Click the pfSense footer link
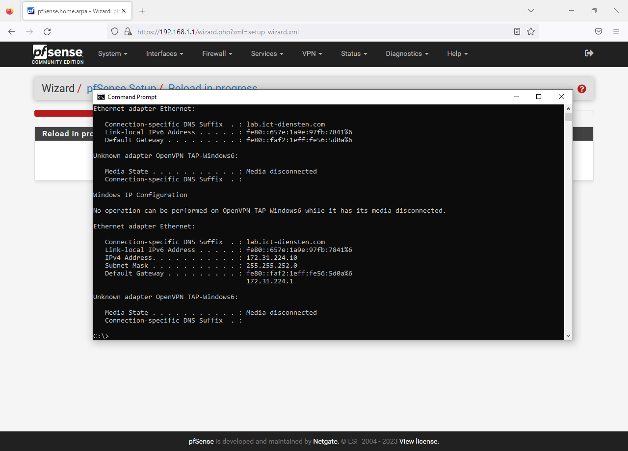The height and width of the screenshot is (451, 628). (x=201, y=441)
